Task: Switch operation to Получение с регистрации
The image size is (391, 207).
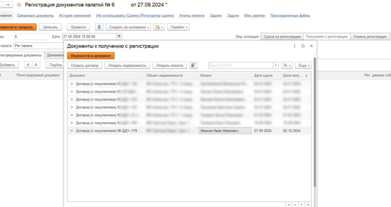Action: 326,37
